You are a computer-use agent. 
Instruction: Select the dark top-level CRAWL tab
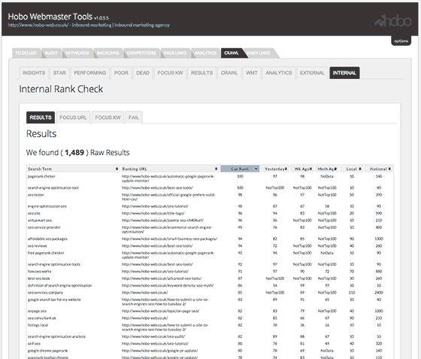(x=232, y=53)
